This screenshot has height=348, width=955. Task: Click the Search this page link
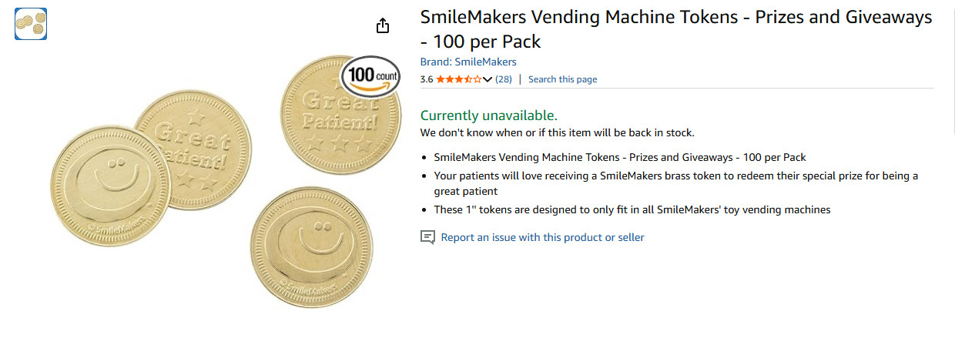click(562, 79)
